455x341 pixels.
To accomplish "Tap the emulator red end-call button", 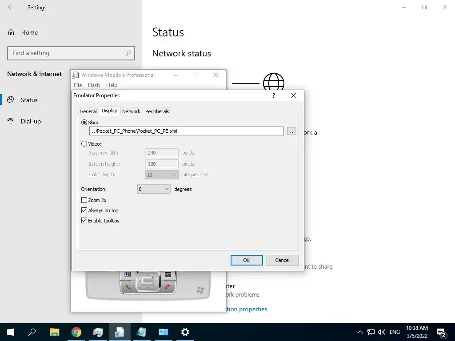I will coord(168,287).
